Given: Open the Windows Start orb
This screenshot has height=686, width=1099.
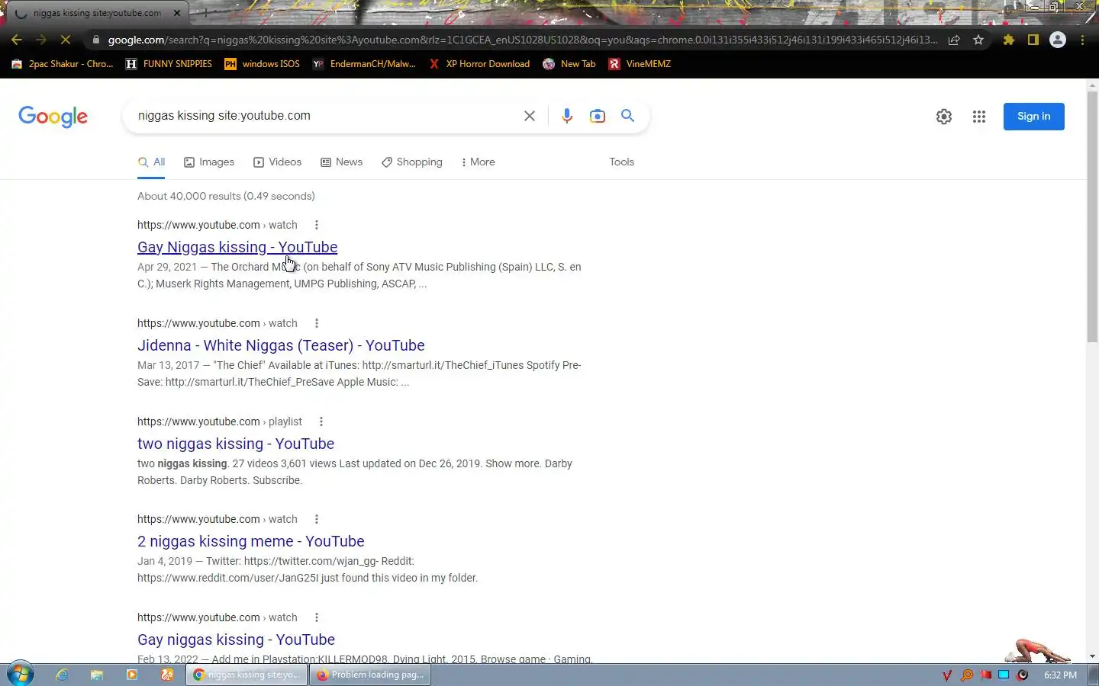Looking at the screenshot, I should click(x=21, y=675).
